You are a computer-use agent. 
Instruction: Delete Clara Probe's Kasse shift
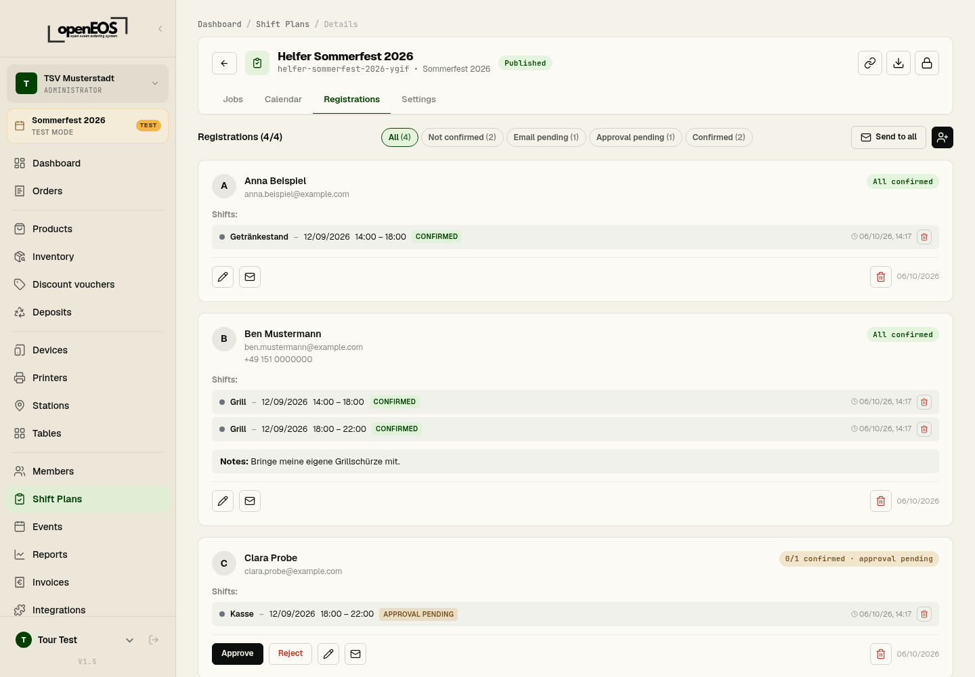(924, 615)
